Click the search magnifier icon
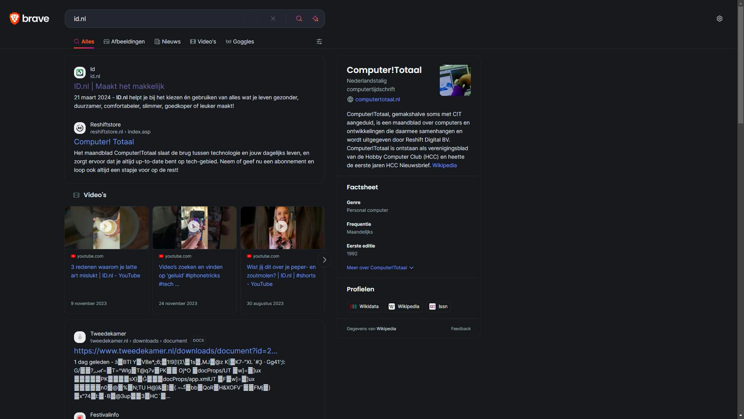The image size is (744, 419). click(x=299, y=18)
